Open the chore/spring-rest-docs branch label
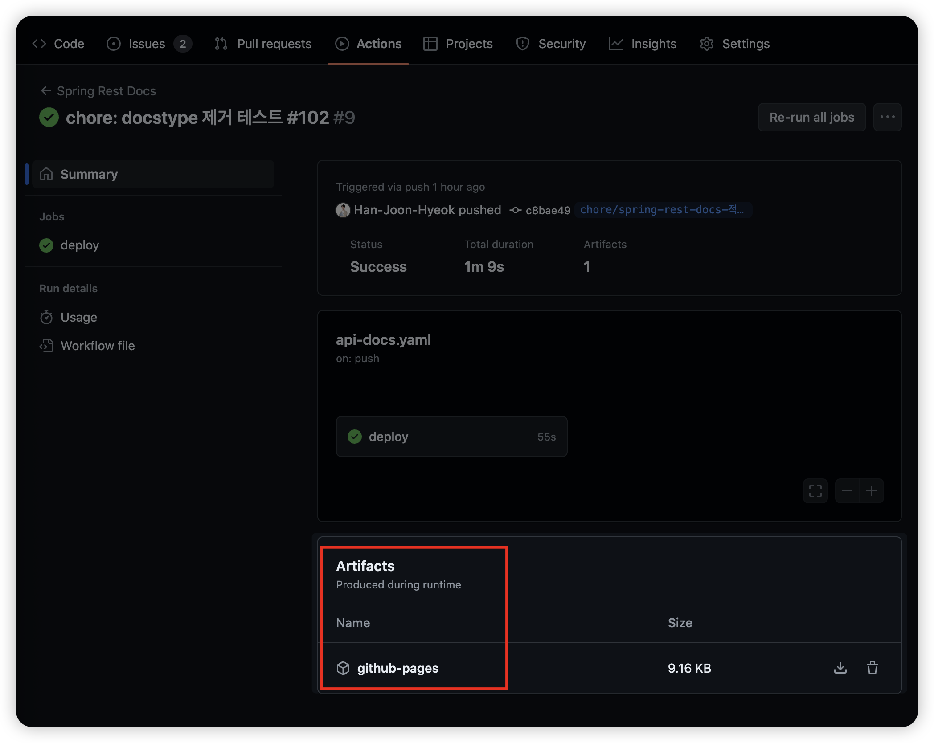 click(662, 210)
